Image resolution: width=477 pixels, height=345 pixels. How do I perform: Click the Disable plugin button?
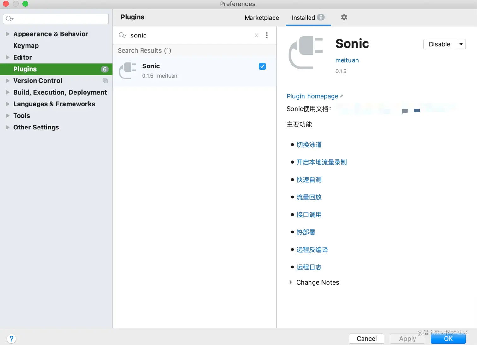[x=439, y=44]
